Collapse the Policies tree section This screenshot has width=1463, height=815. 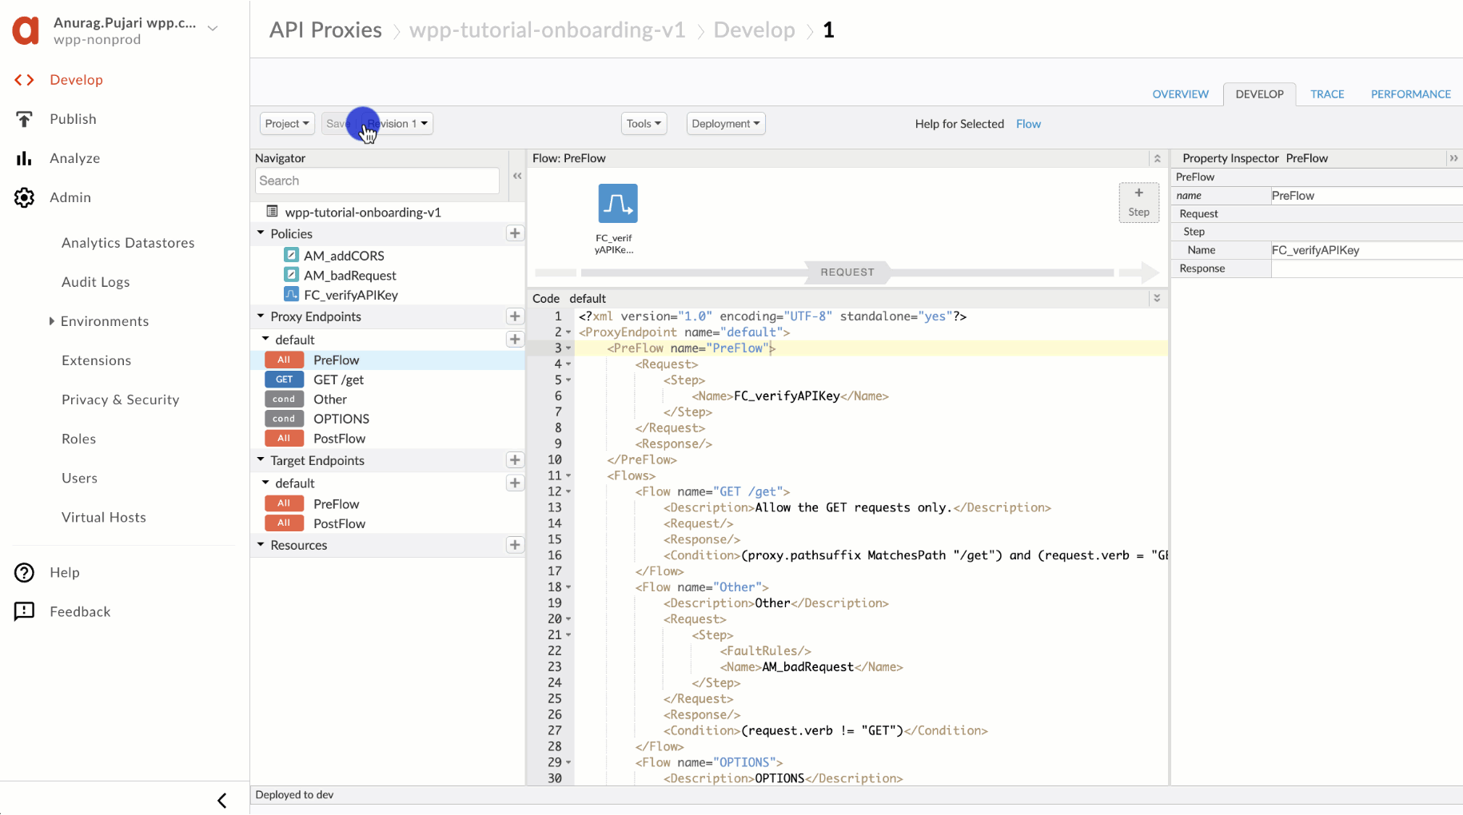(x=261, y=233)
